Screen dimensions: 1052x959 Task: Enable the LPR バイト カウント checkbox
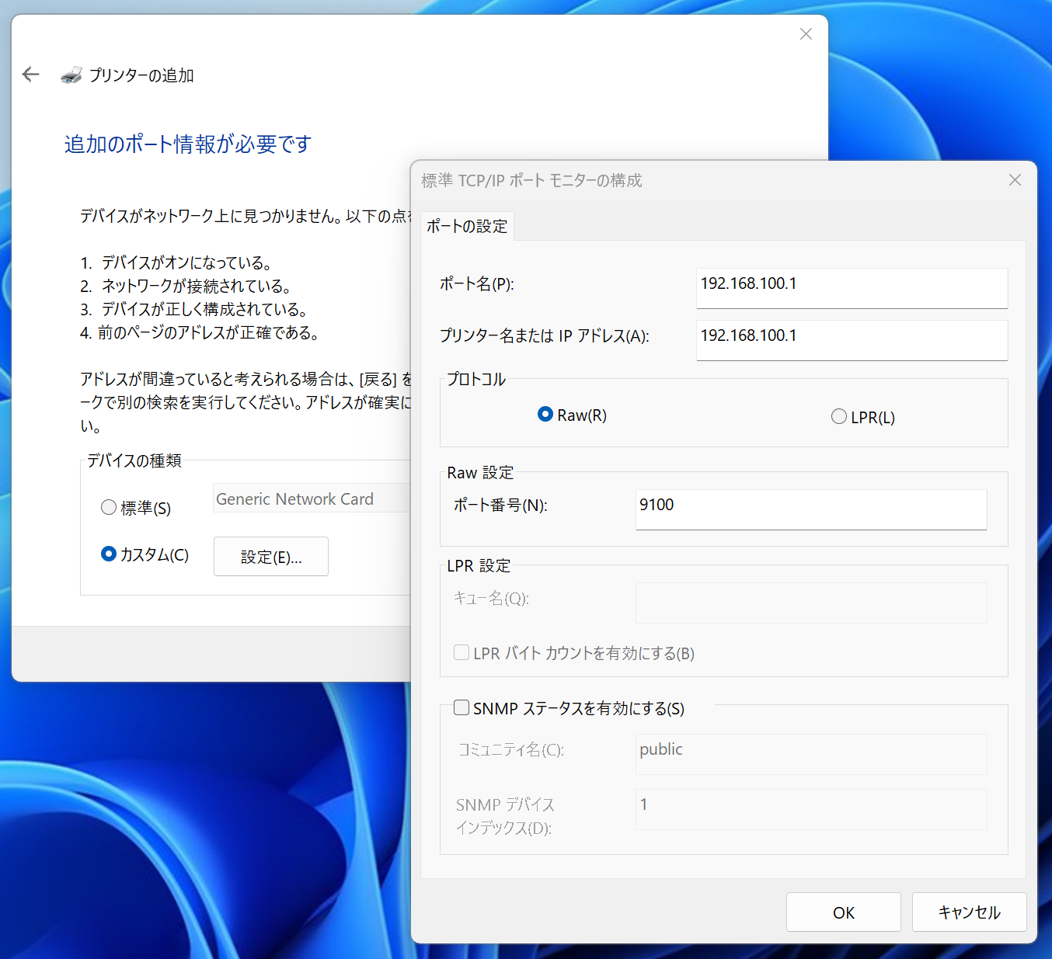(461, 652)
